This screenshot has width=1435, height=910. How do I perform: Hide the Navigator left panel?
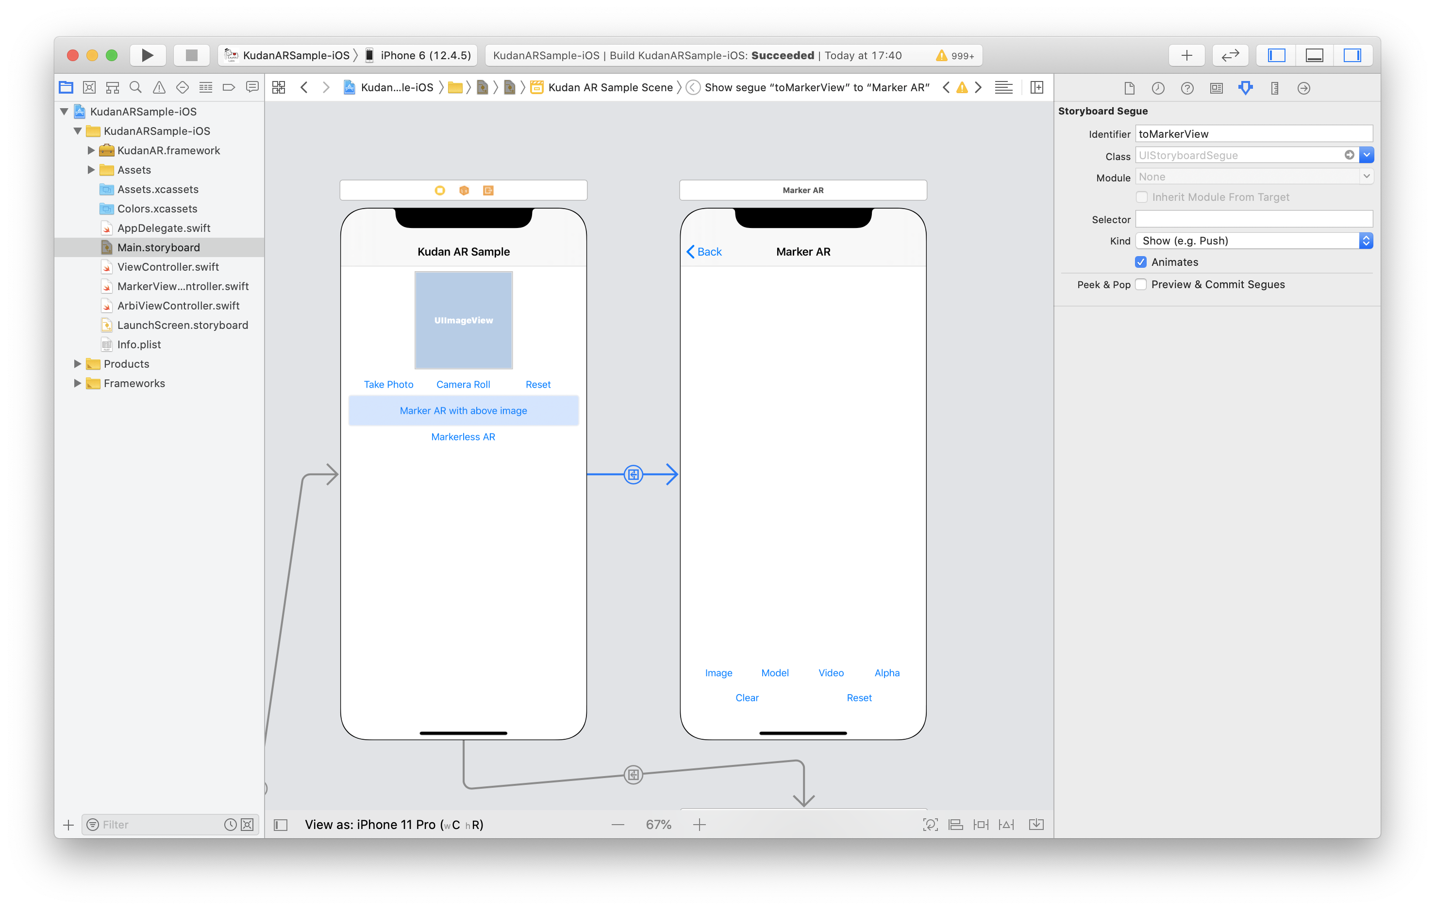[x=1276, y=55]
